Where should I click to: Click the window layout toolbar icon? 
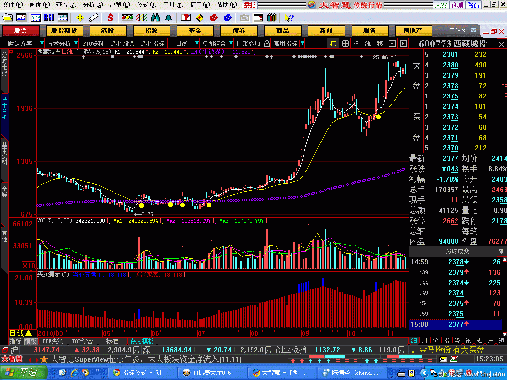tap(258, 17)
